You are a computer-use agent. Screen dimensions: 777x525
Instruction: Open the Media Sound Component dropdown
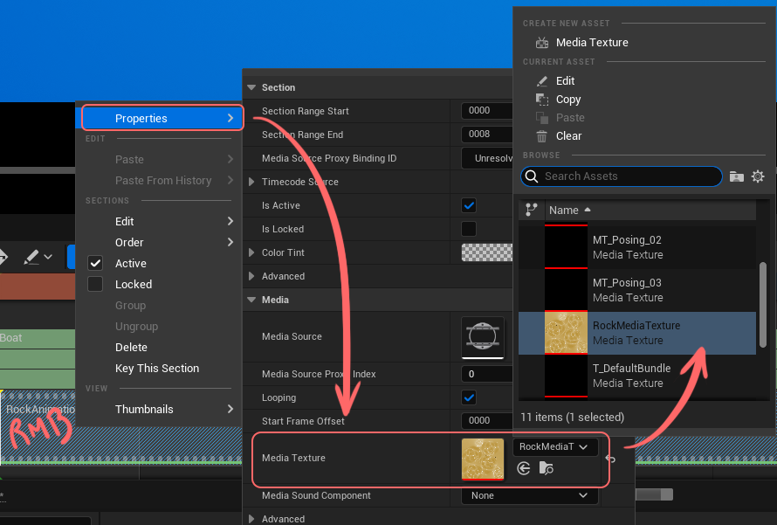click(529, 495)
